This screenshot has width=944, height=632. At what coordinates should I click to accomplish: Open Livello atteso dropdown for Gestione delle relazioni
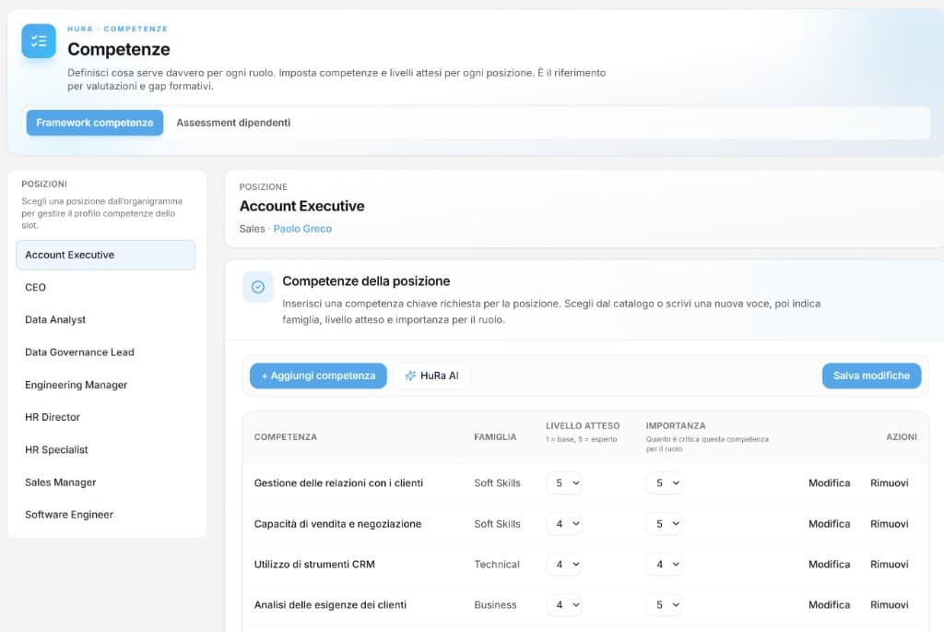(x=564, y=483)
